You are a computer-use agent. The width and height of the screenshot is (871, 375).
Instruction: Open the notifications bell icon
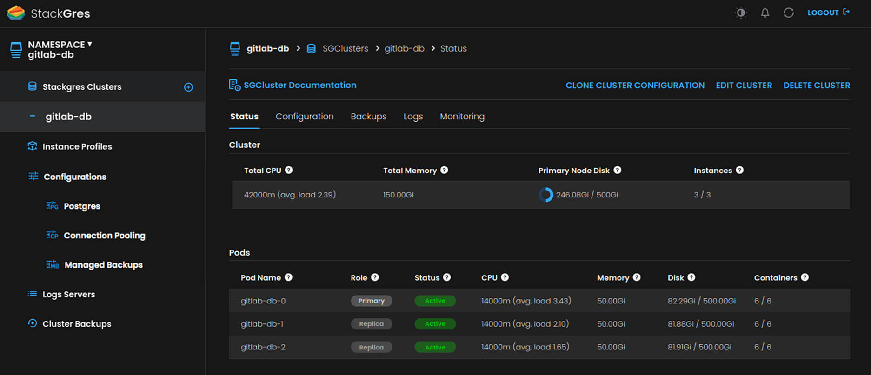click(765, 13)
